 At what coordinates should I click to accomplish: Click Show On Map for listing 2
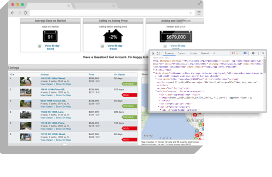[x=63, y=95]
